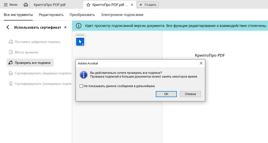
Task: Go to Home via house icon
Action: click(x=26, y=5)
